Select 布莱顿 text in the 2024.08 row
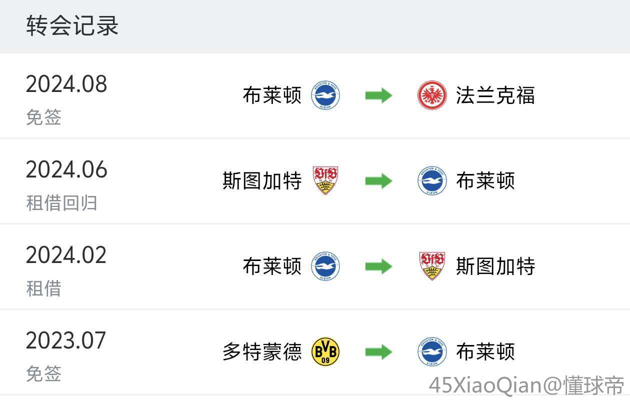This screenshot has width=630, height=403. (272, 95)
